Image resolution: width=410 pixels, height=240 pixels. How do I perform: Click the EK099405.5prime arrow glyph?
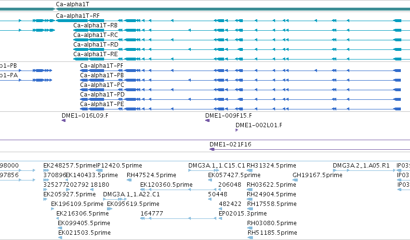point(60,228)
